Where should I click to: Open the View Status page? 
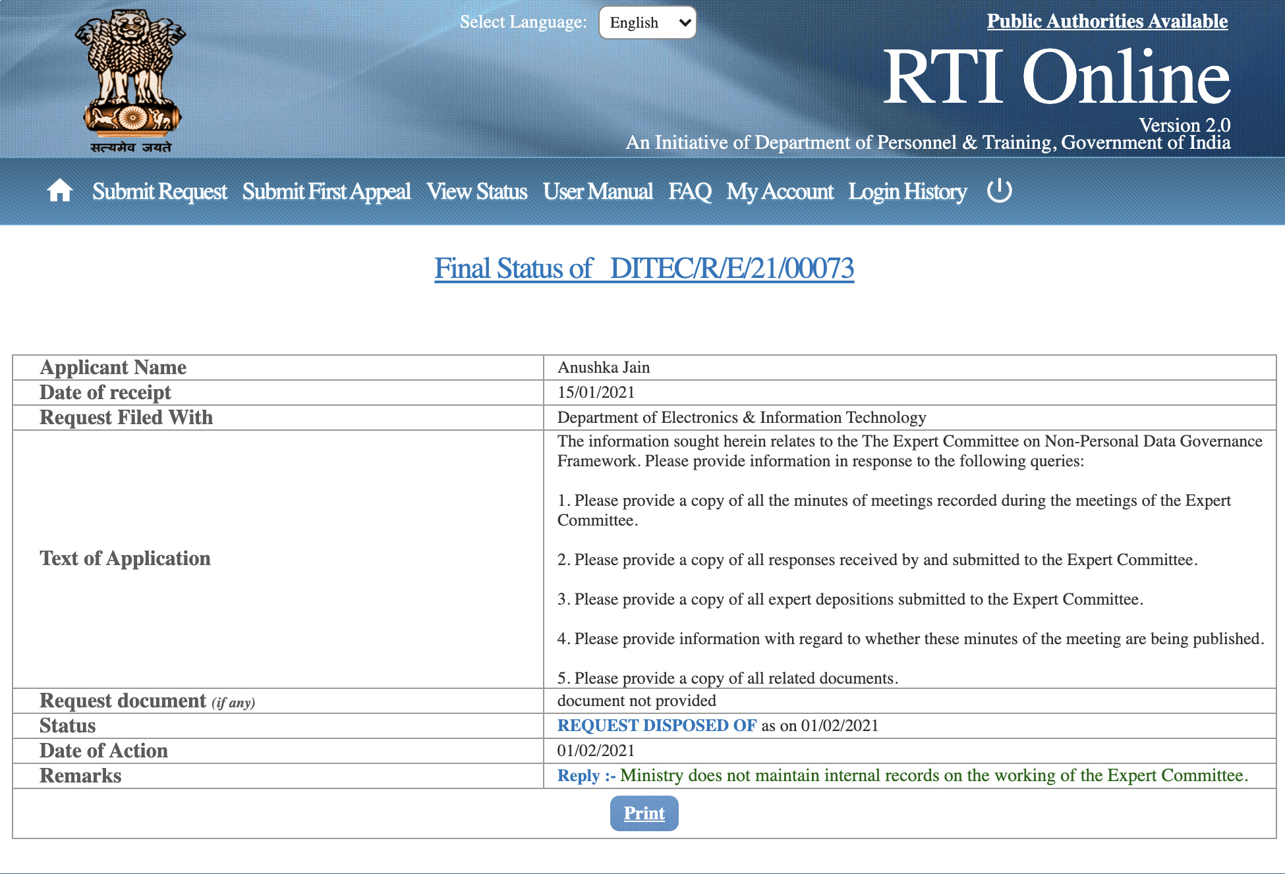[x=476, y=192]
